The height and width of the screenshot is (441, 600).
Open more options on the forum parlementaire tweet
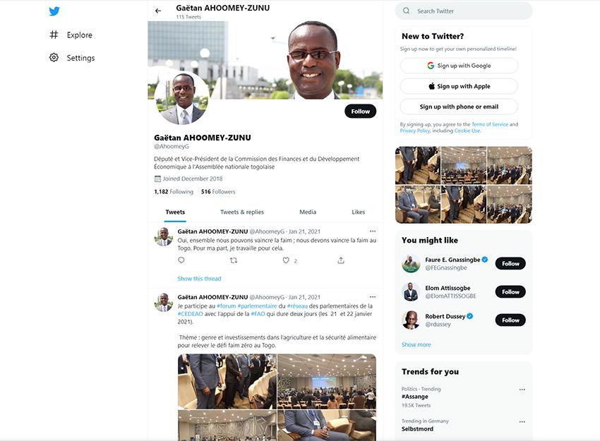click(x=373, y=297)
